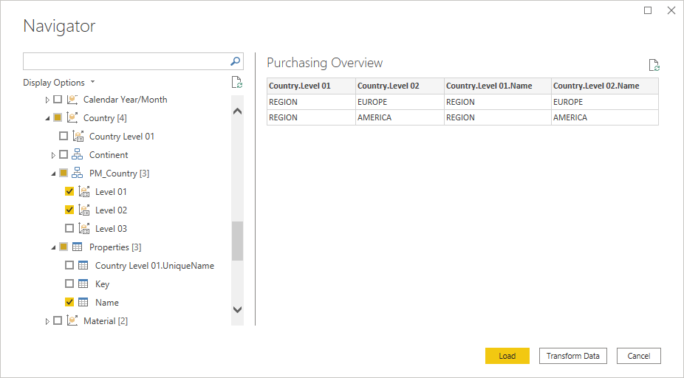
Task: Click the Transform Data button
Action: pyautogui.click(x=572, y=356)
